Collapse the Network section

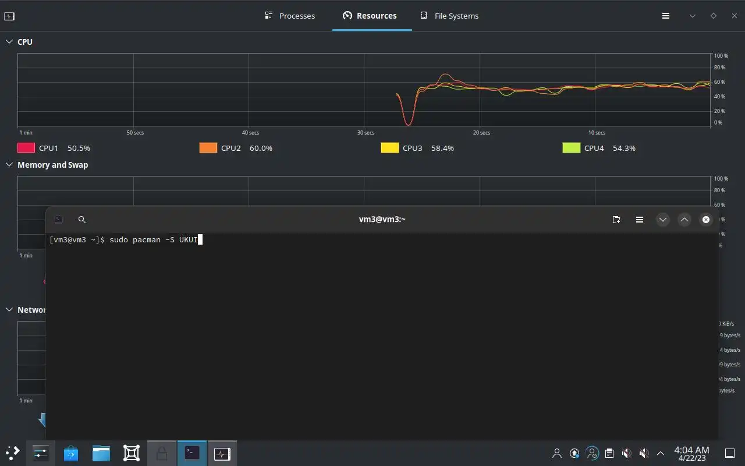(x=9, y=310)
